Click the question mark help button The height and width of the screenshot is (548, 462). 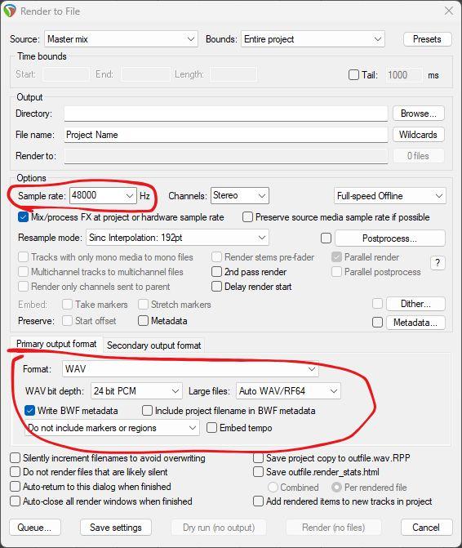(x=438, y=263)
